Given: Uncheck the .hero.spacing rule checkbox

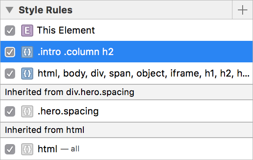Looking at the screenshot, I should (10, 111).
